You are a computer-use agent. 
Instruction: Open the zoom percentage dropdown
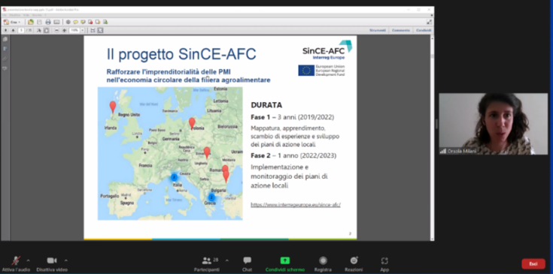(83, 30)
